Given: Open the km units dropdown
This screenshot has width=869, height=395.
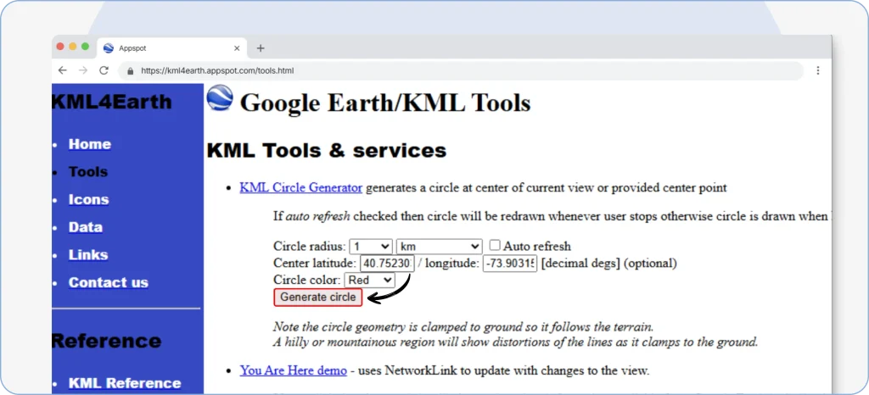Looking at the screenshot, I should click(x=440, y=246).
